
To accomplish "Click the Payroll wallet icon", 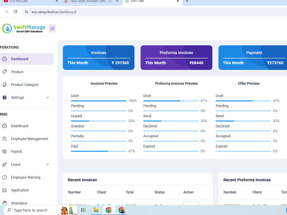I will coord(5,152).
